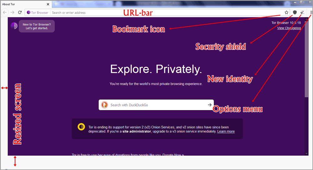Click the back navigation arrow
The image size is (313, 170).
tap(5, 12)
